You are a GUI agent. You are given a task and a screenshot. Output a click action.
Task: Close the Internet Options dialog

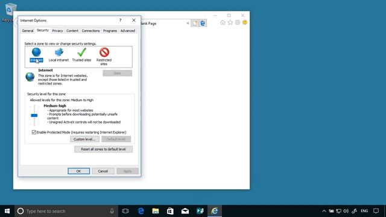134,20
